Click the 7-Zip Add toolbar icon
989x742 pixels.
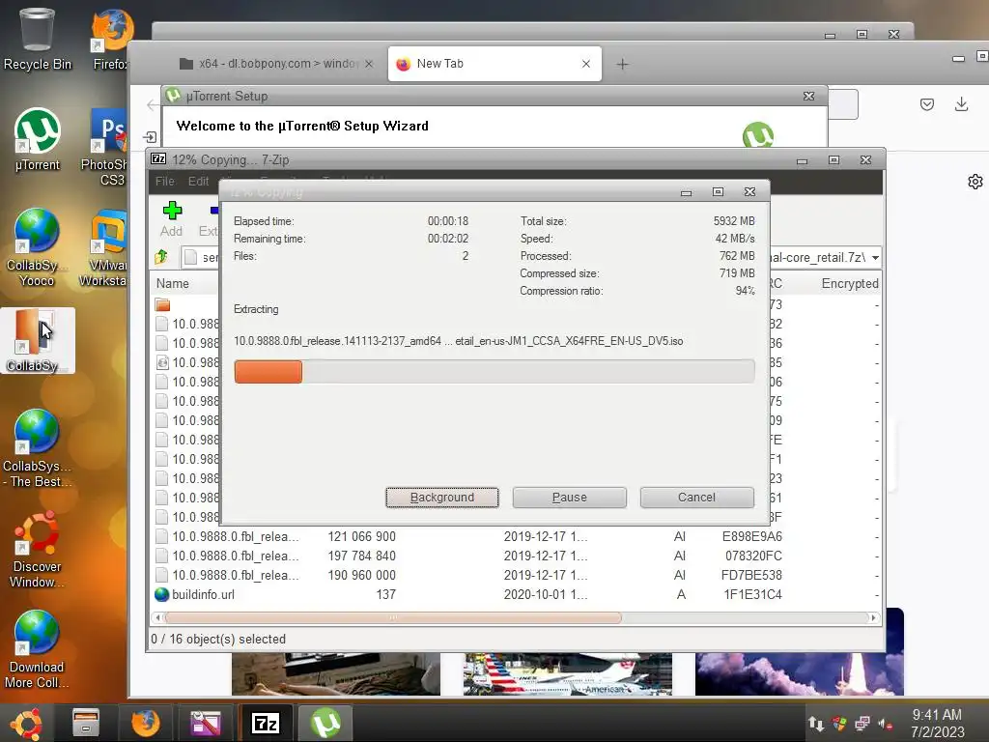(x=172, y=219)
